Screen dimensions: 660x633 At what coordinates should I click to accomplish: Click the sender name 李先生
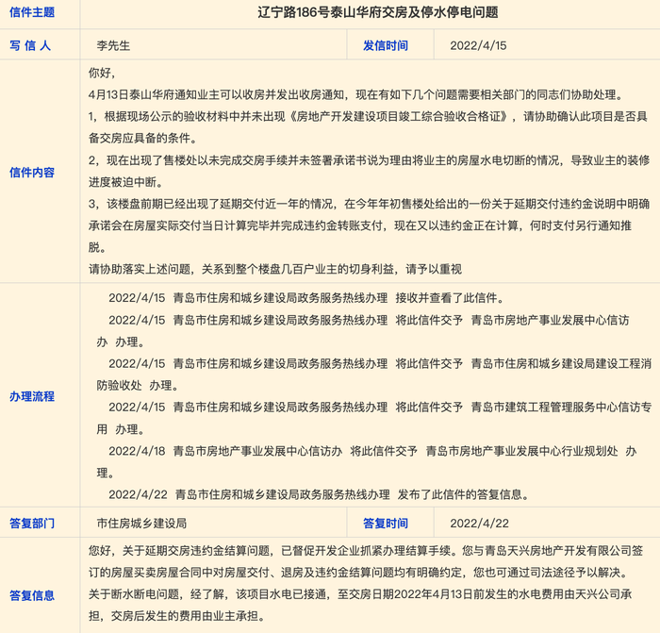pyautogui.click(x=113, y=45)
